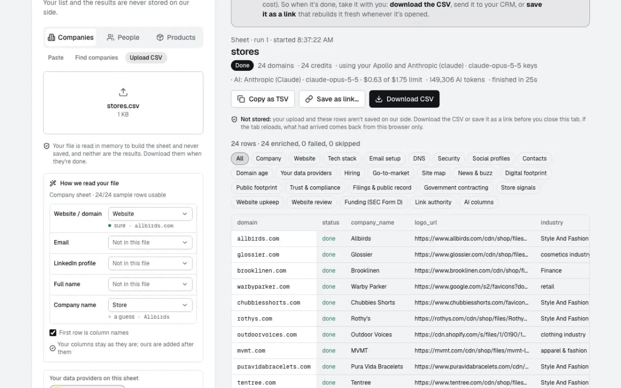Filter columns by Domain age chip
Screen dimensions: 621x388
coord(252,173)
